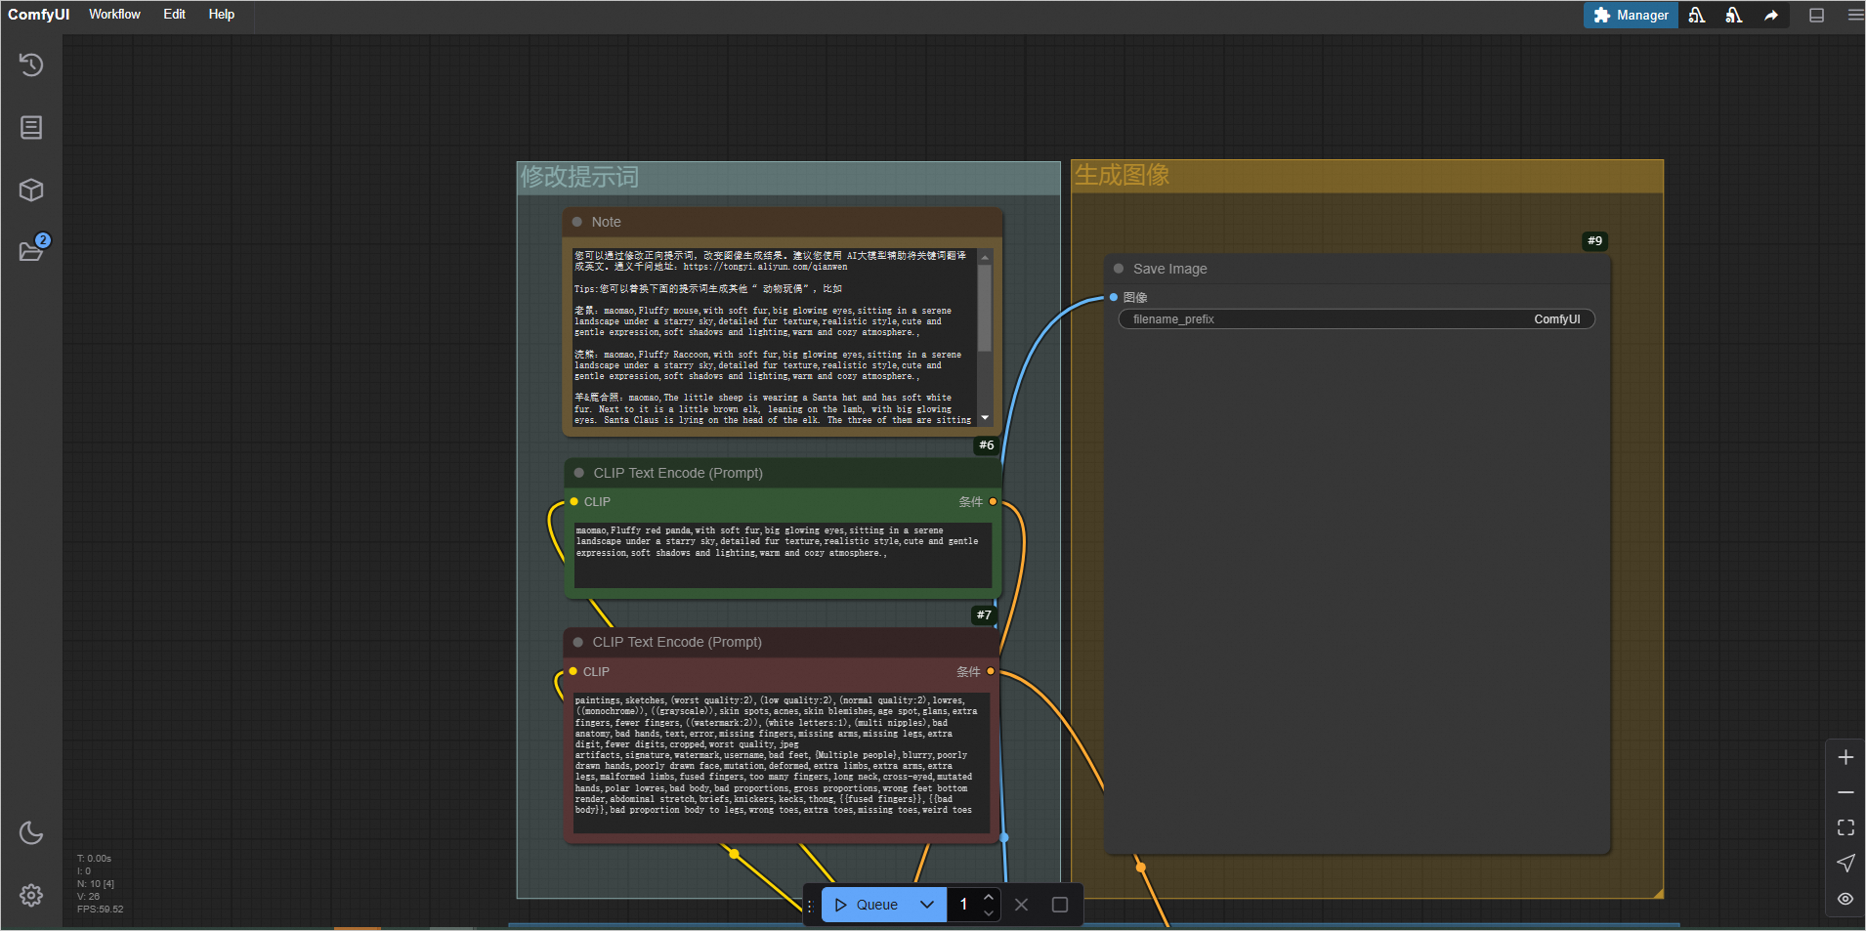Click the Queue button
The width and height of the screenshot is (1866, 931).
868,905
